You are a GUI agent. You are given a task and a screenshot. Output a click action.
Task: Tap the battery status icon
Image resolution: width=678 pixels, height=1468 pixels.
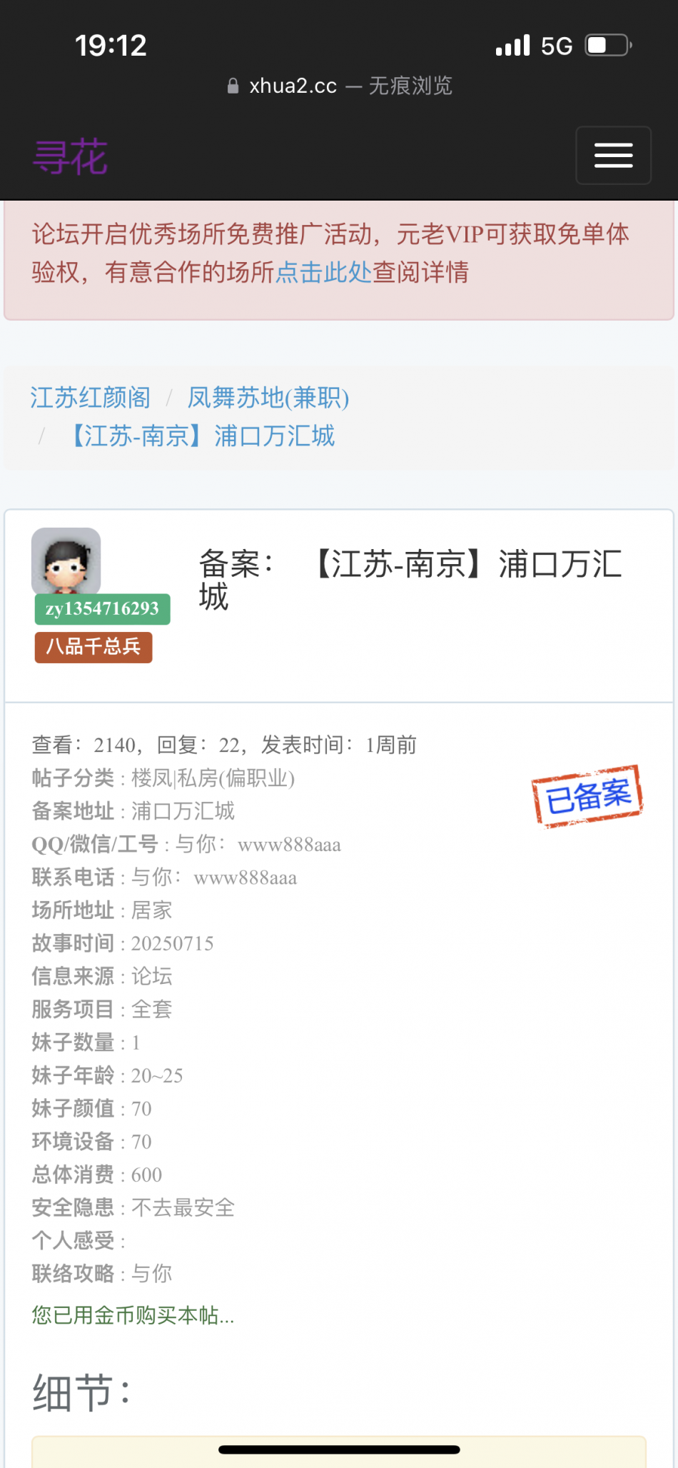[x=609, y=46]
